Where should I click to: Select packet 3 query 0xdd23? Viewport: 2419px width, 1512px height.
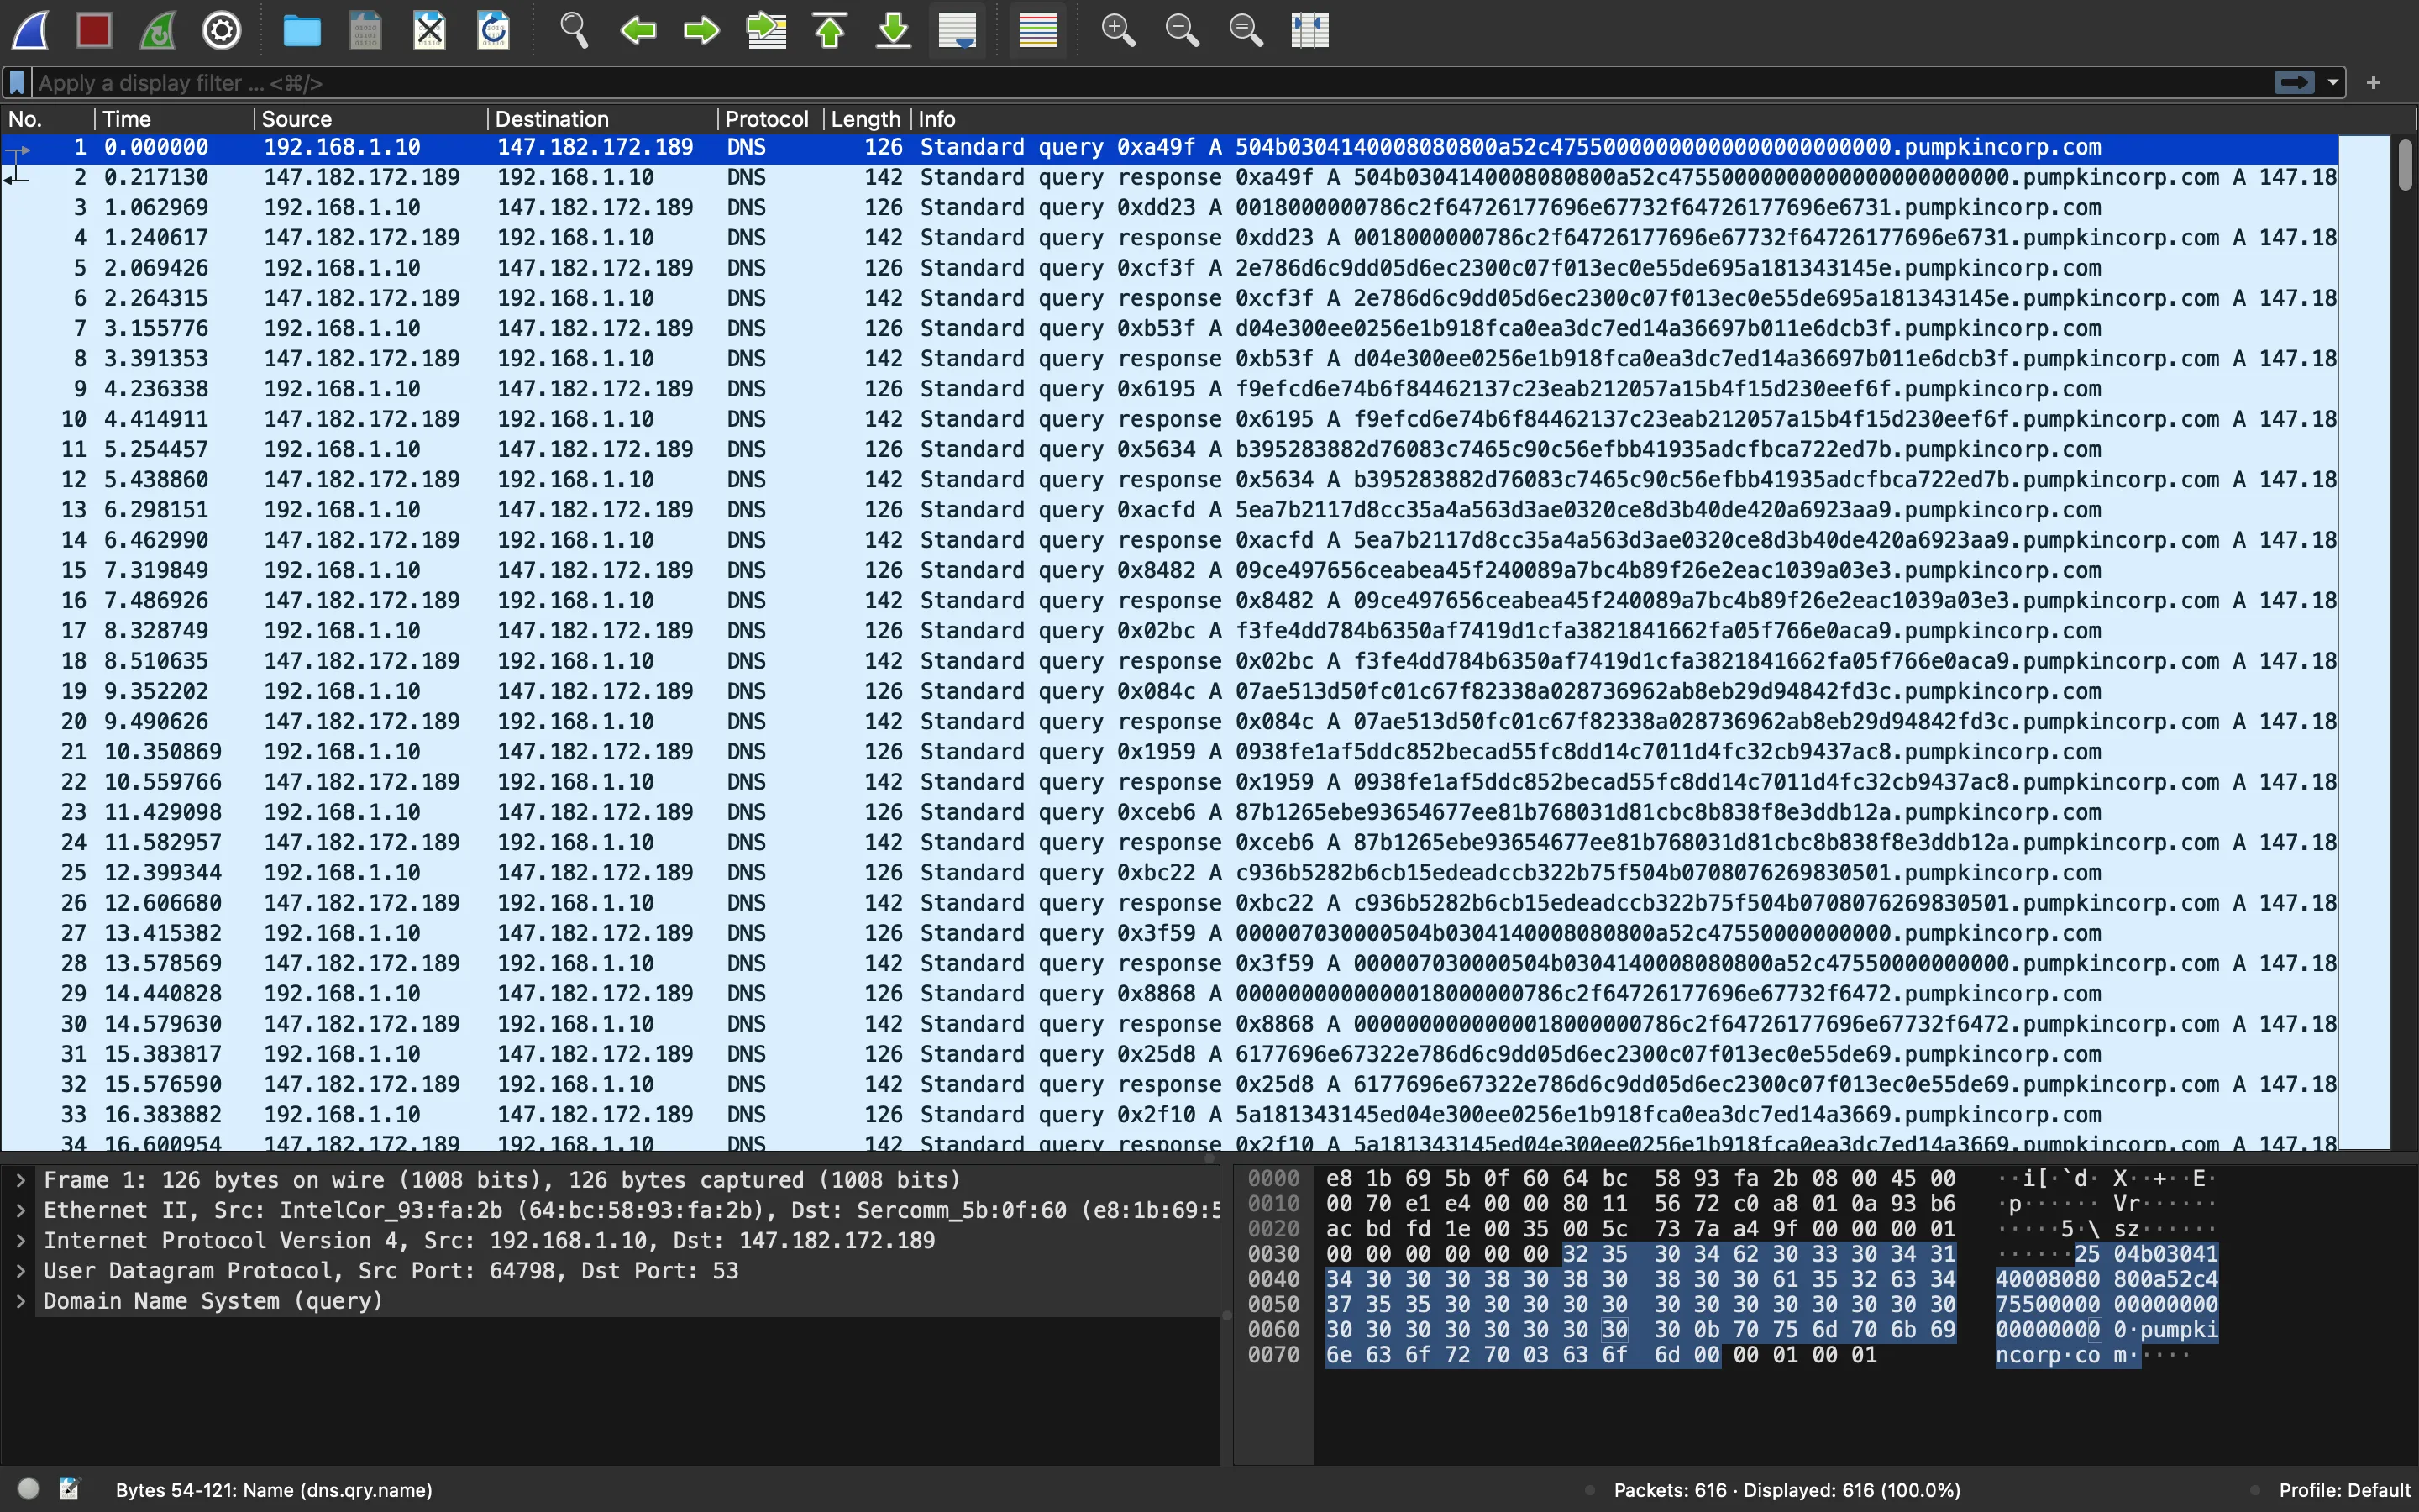1169,207
